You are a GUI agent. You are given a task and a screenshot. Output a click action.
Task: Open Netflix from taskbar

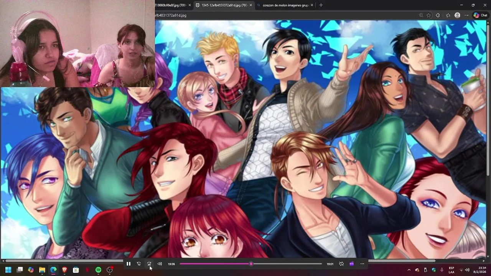pos(87,270)
